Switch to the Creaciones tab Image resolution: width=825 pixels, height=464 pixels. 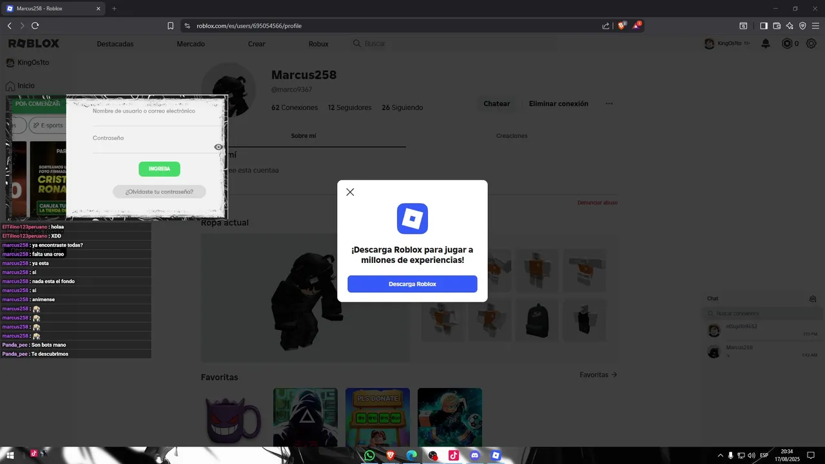[x=512, y=136]
